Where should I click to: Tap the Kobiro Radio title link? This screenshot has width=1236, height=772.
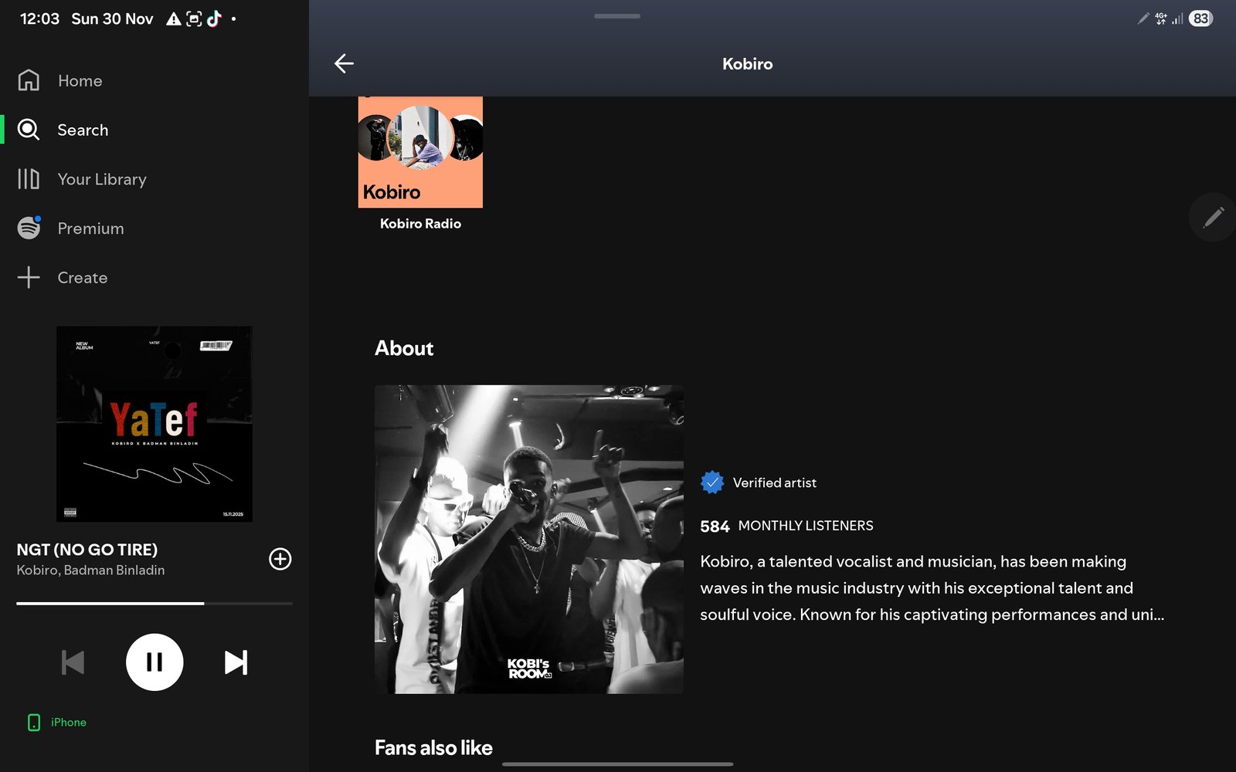pos(420,224)
